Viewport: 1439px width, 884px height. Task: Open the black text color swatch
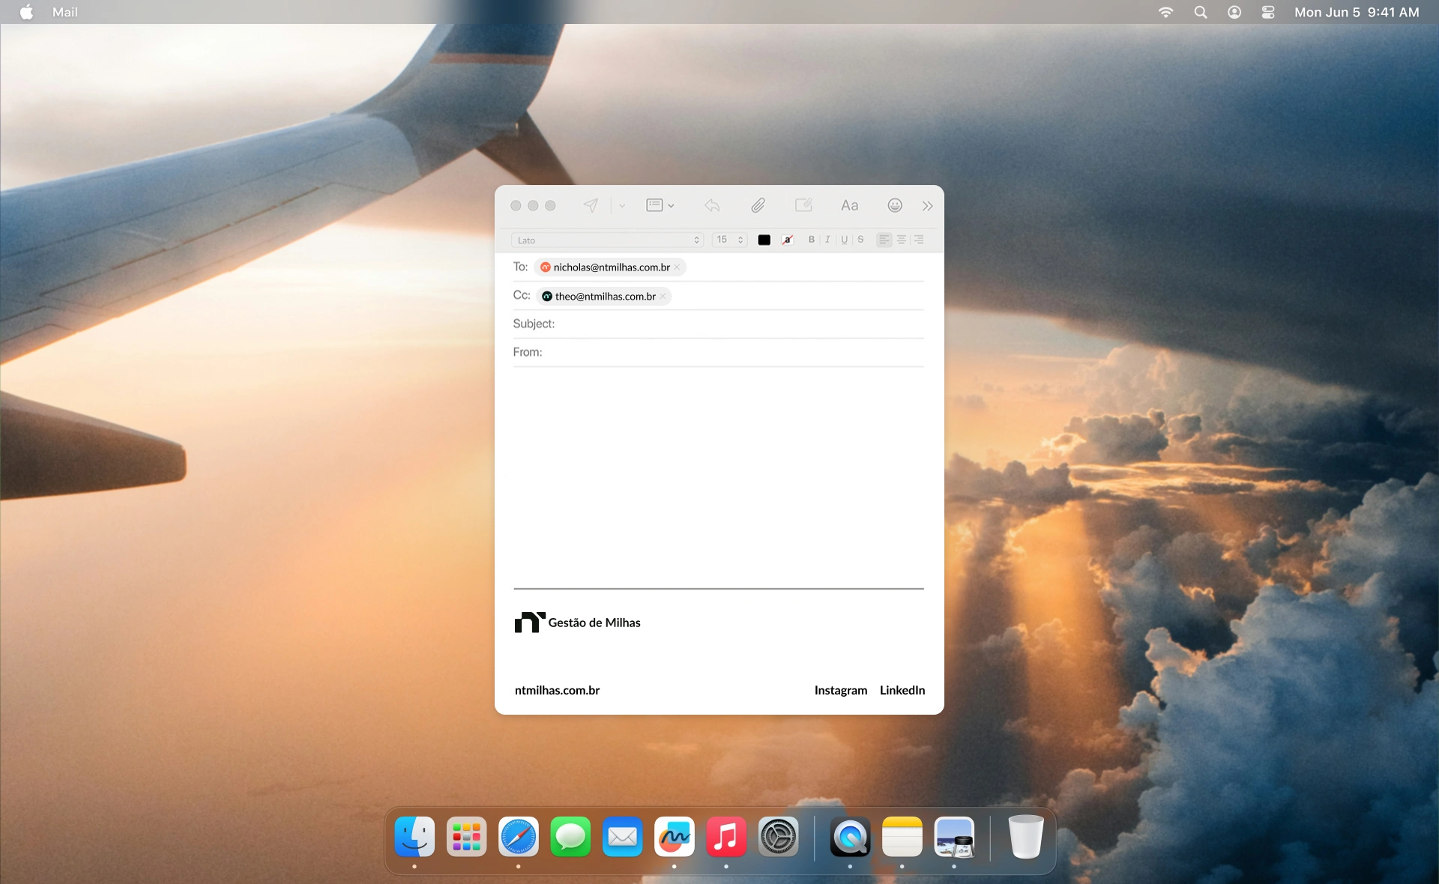coord(764,240)
